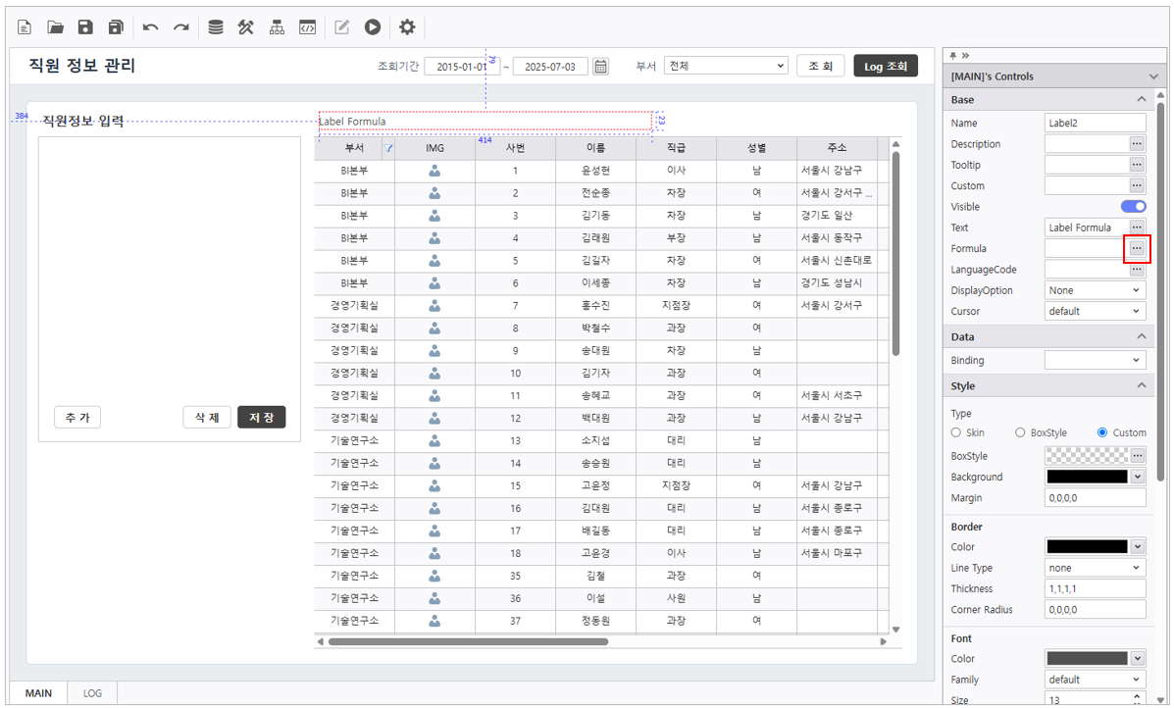
Task: Click the Redo arrow in toolbar
Action: pyautogui.click(x=181, y=27)
